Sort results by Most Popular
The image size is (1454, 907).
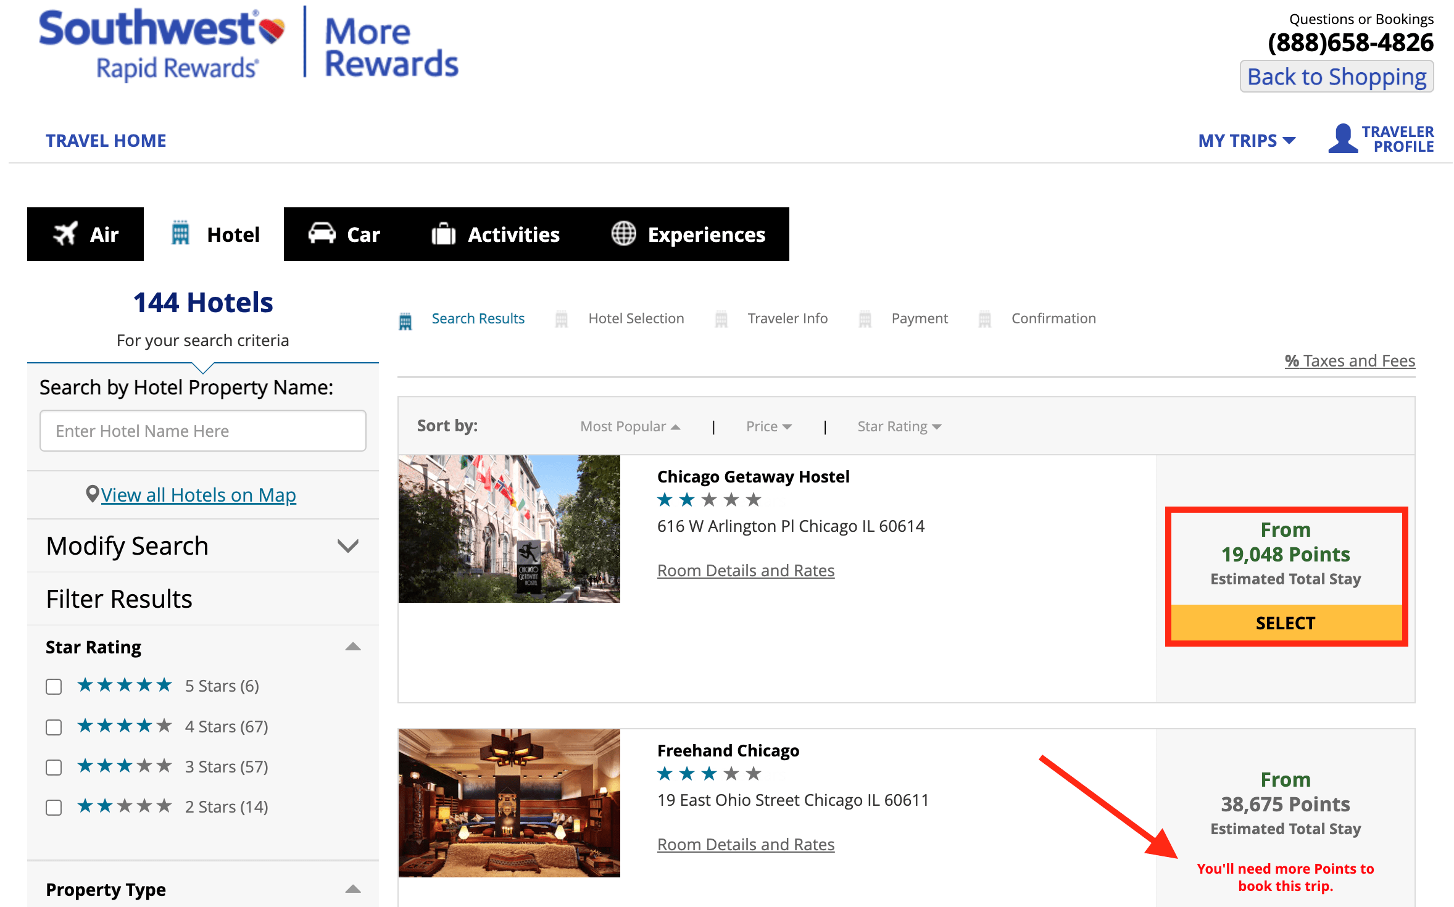click(x=630, y=426)
